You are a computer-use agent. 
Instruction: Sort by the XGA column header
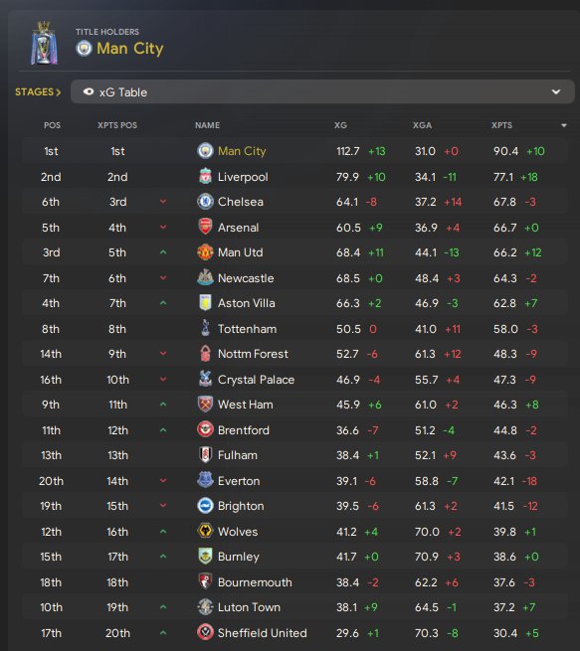pos(422,125)
